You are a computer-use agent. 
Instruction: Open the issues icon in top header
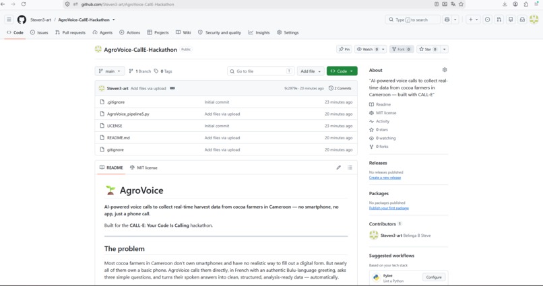488,20
